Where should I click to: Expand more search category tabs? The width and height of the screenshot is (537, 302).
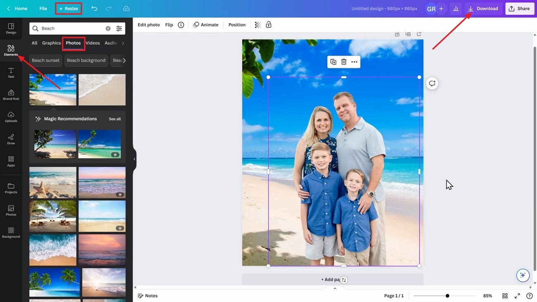[x=123, y=43]
